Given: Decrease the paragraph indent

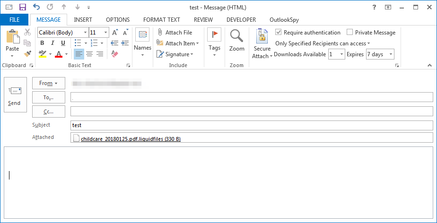Looking at the screenshot, I should point(114,43).
